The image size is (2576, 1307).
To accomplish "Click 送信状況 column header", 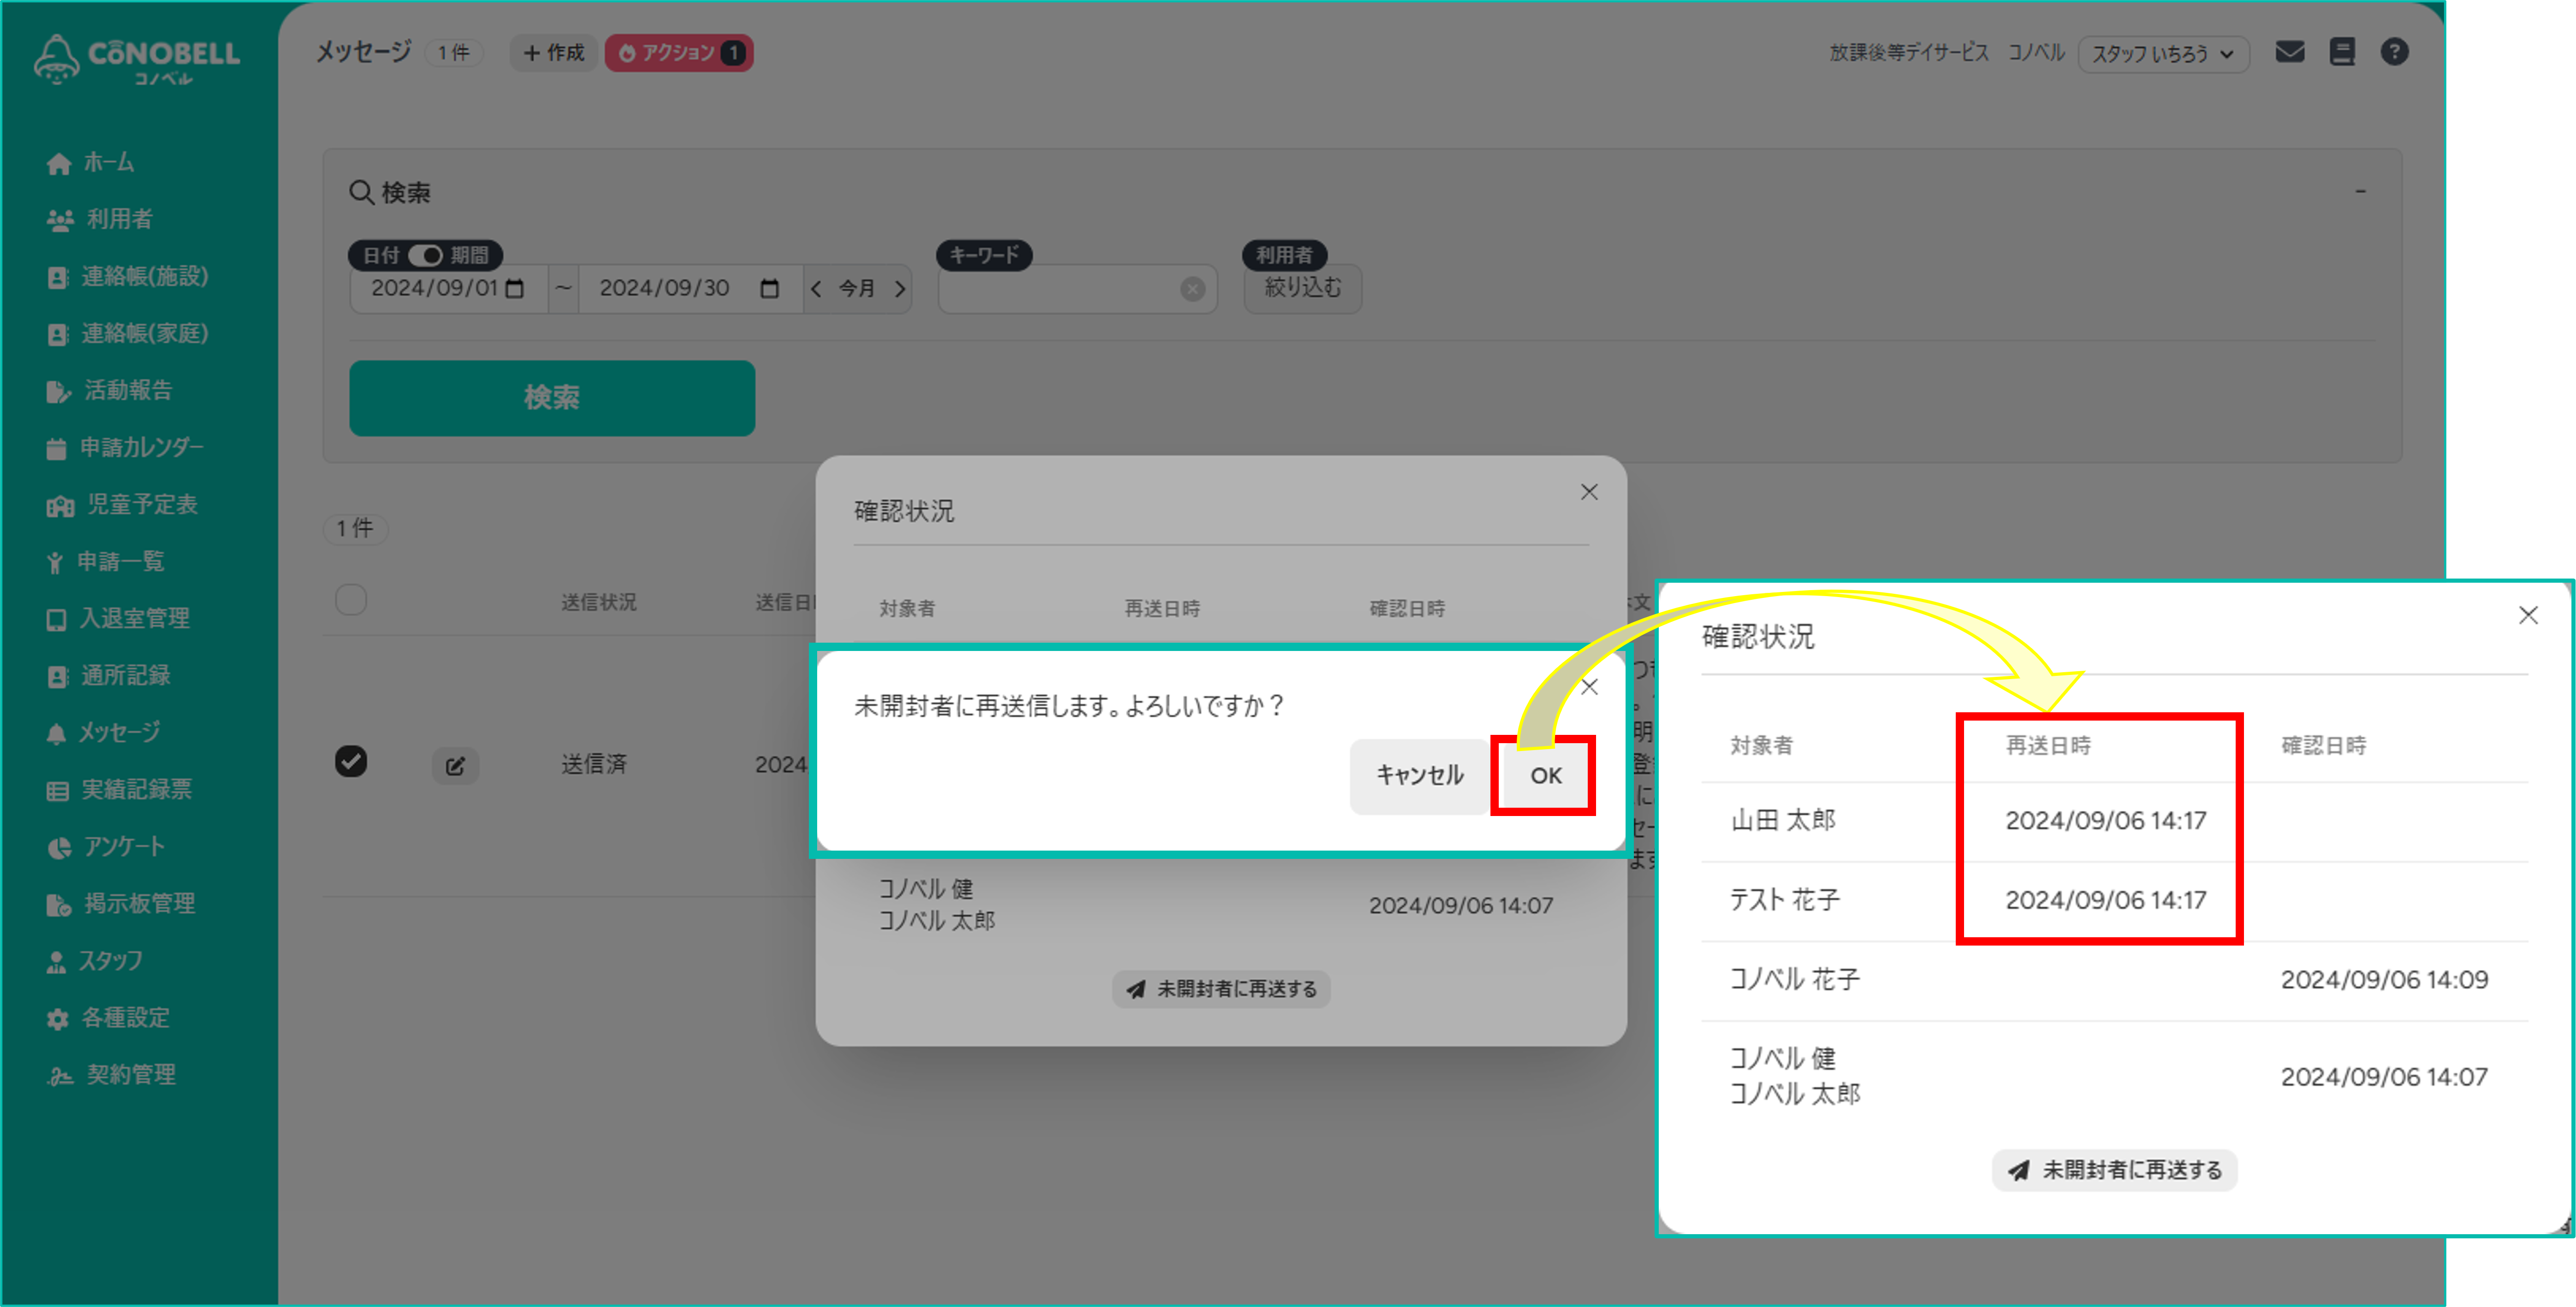I will point(598,602).
